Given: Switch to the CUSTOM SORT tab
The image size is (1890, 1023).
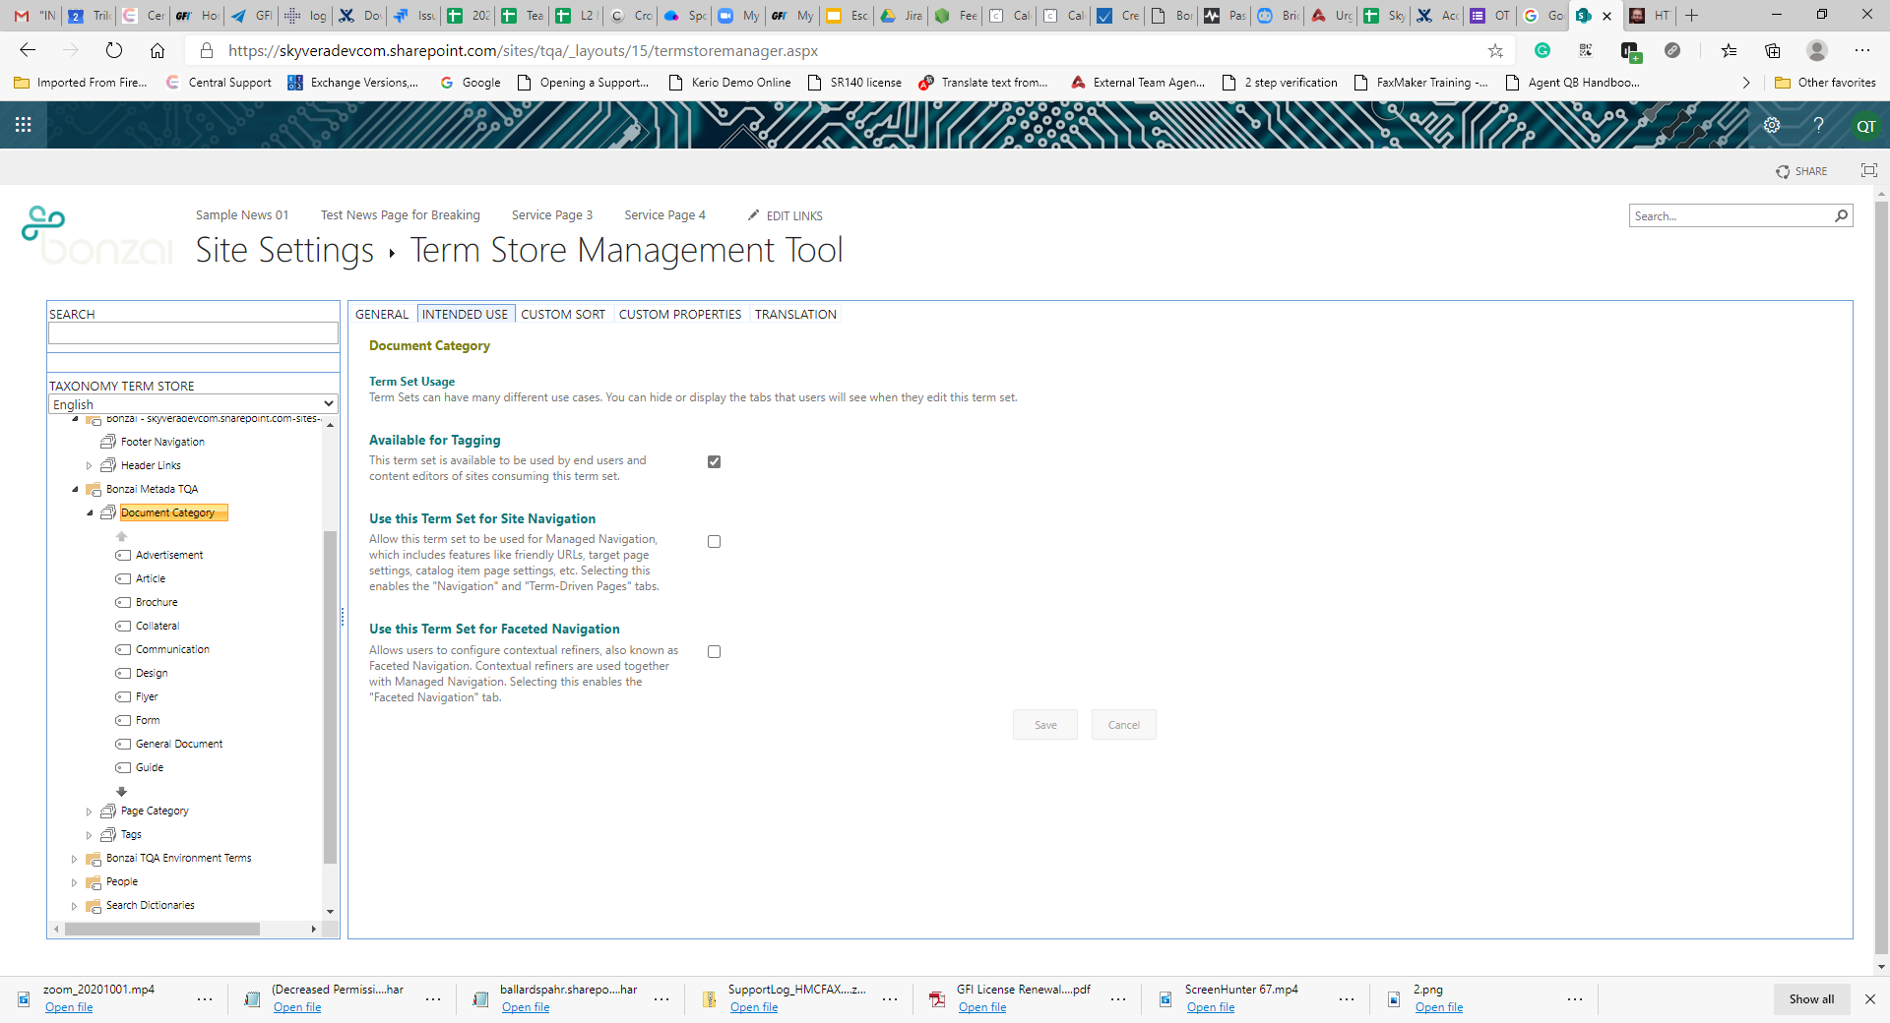Looking at the screenshot, I should [563, 314].
